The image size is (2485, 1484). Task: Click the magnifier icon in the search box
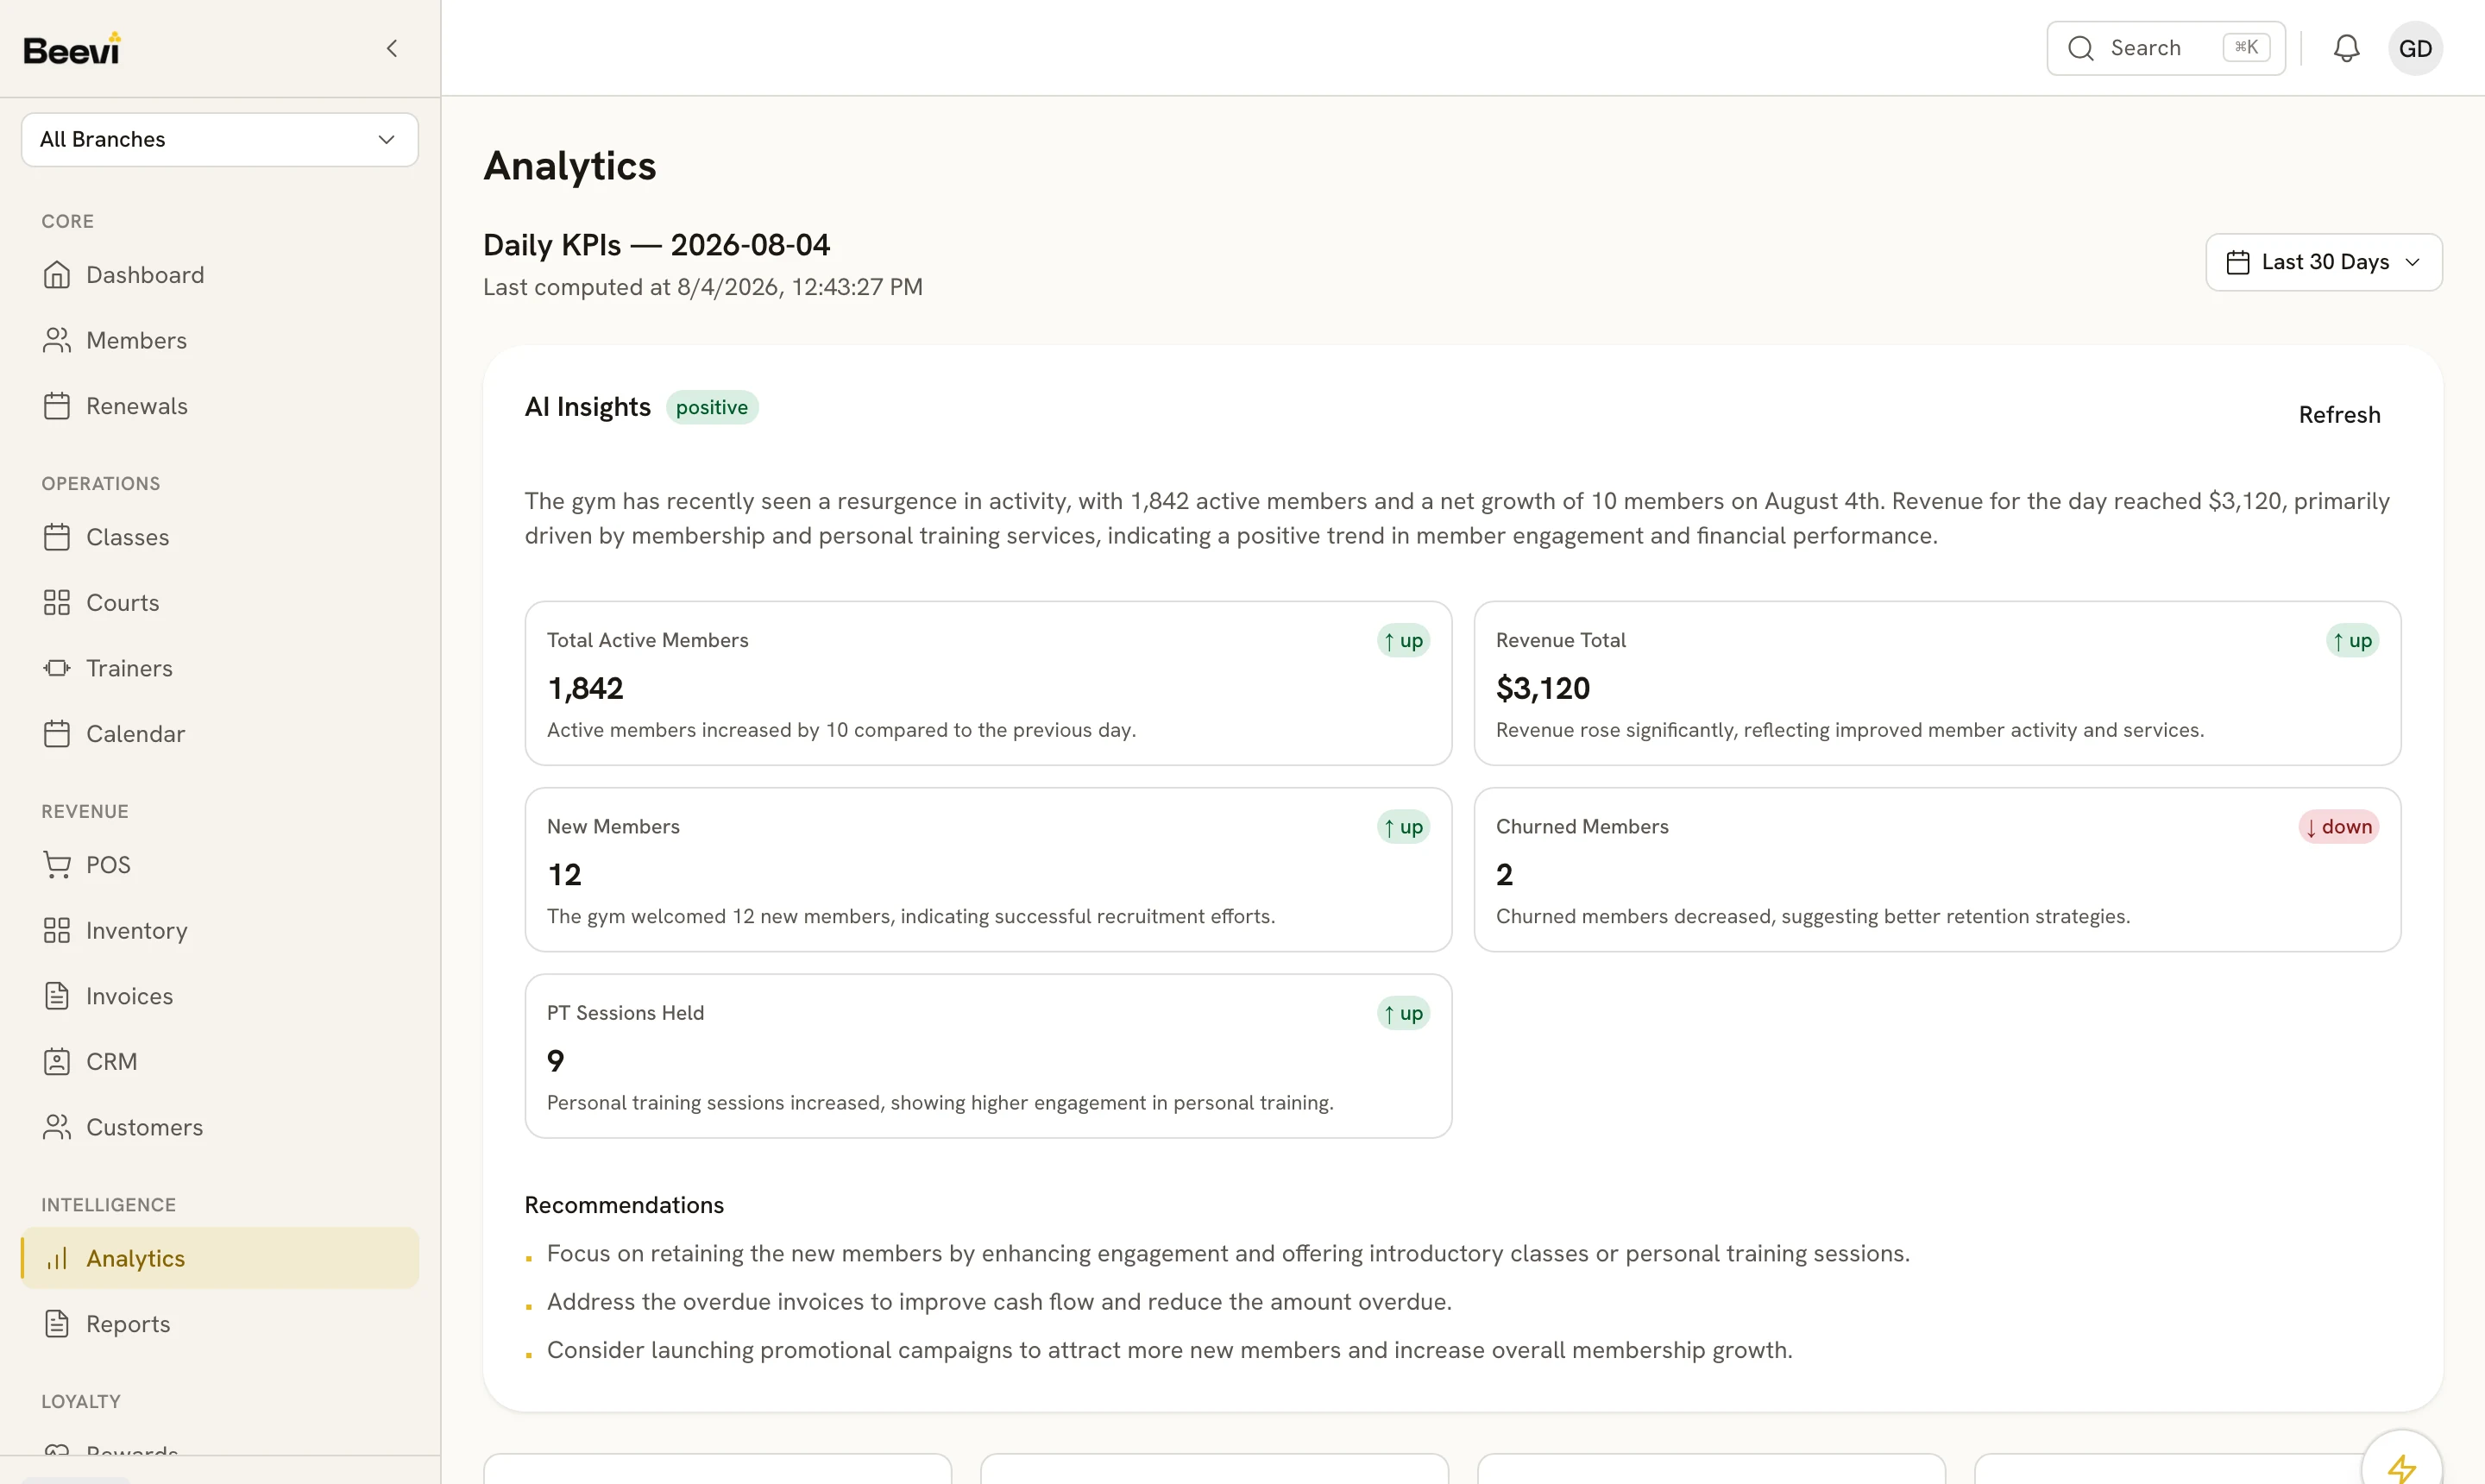pyautogui.click(x=2080, y=48)
